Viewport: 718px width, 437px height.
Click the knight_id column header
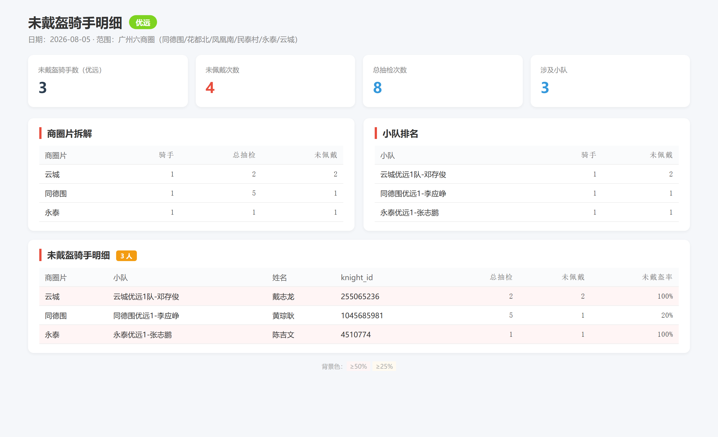coord(357,278)
